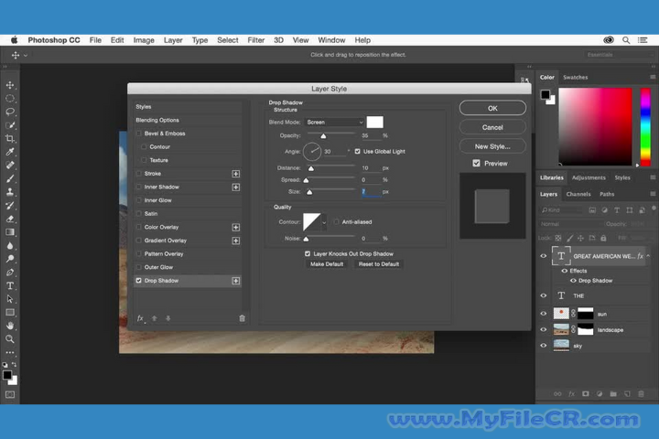The width and height of the screenshot is (659, 439).
Task: Open Creative Cloud icon in menu bar
Action: [609, 40]
